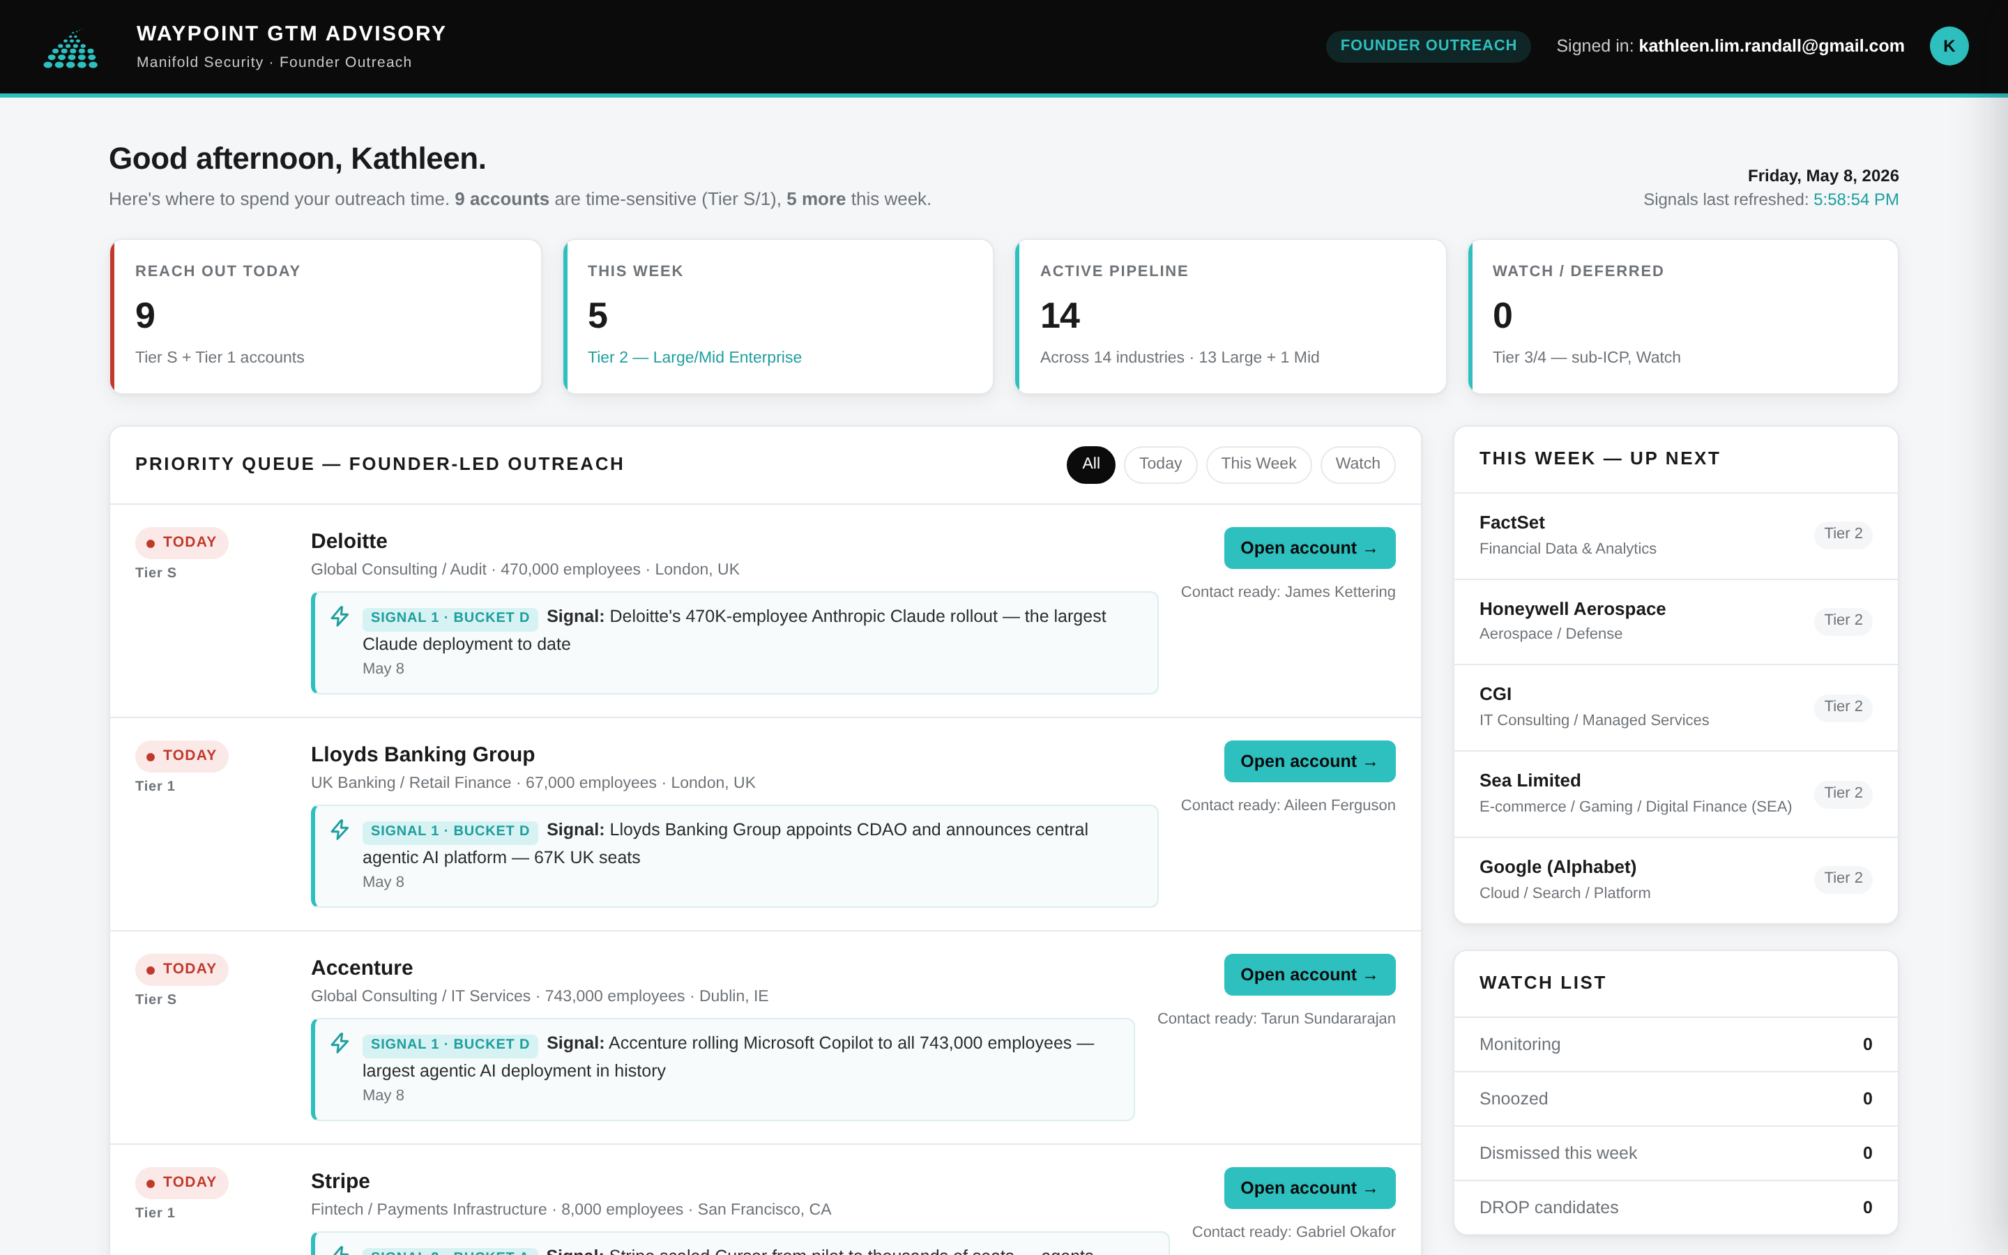
Task: Click the DROP candidates row
Action: pyautogui.click(x=1675, y=1207)
